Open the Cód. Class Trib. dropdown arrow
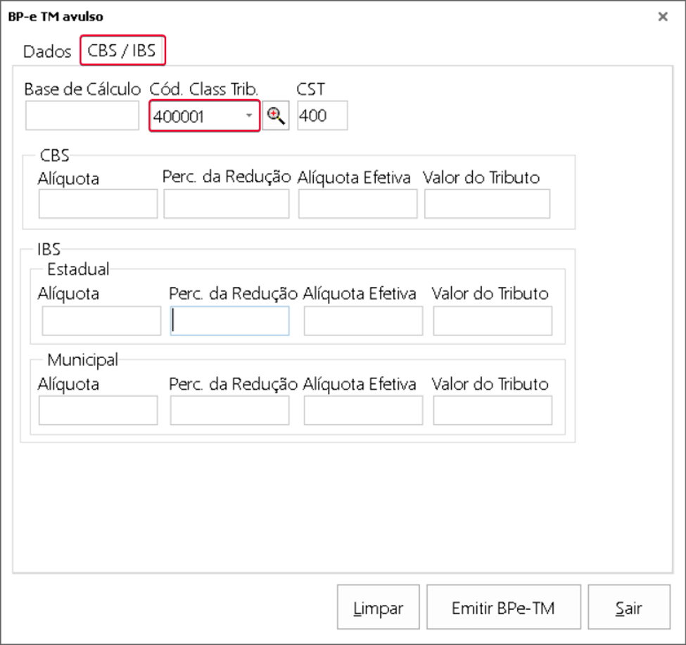This screenshot has width=686, height=645. tap(249, 116)
